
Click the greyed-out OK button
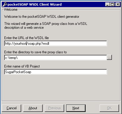click(109, 108)
